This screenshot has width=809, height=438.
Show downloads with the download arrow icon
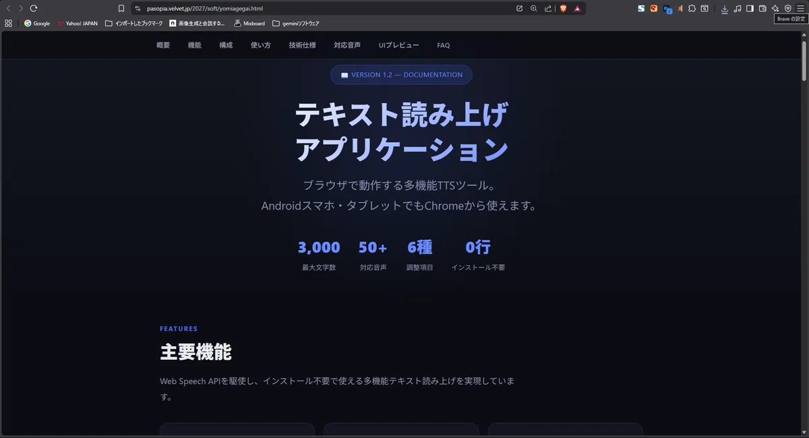[x=725, y=8]
